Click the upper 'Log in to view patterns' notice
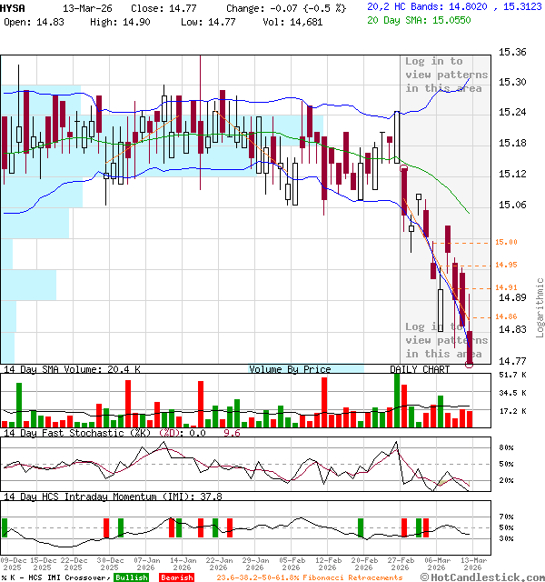 446,75
